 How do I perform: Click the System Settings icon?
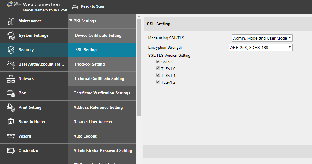click(11, 36)
